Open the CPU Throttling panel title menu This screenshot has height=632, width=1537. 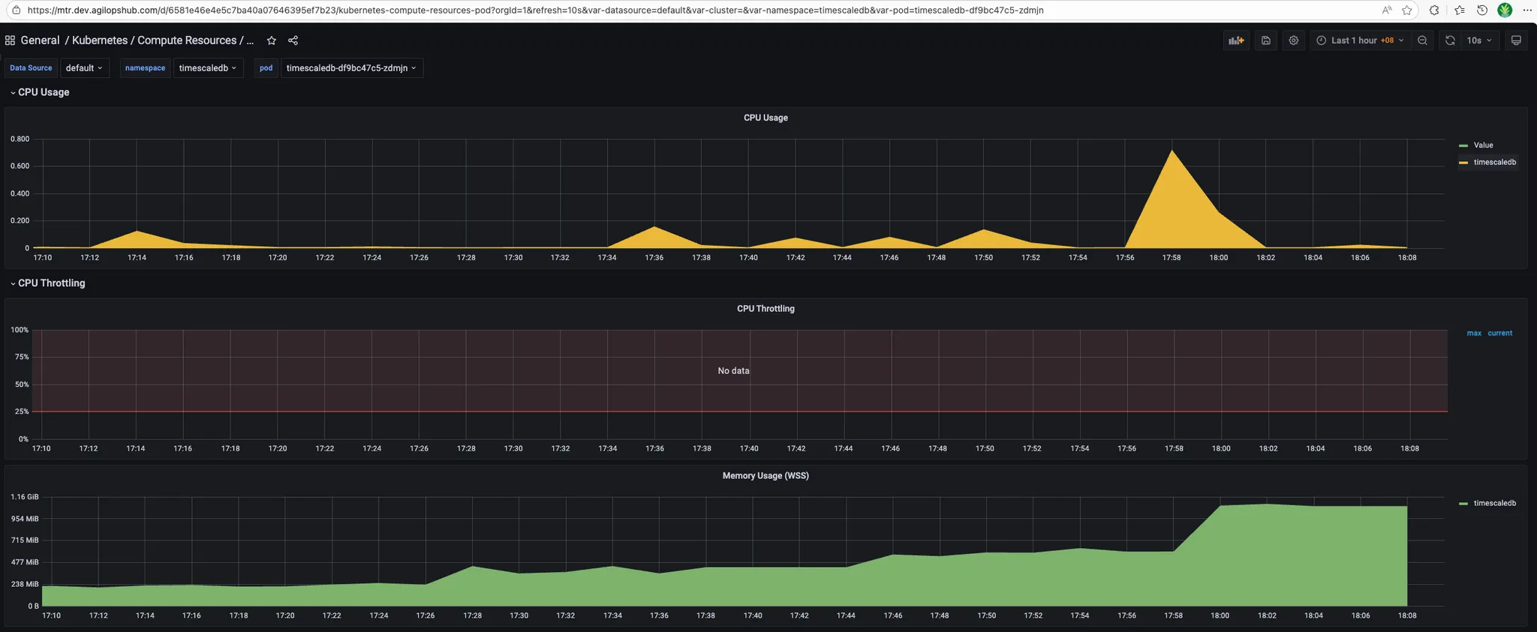(765, 309)
